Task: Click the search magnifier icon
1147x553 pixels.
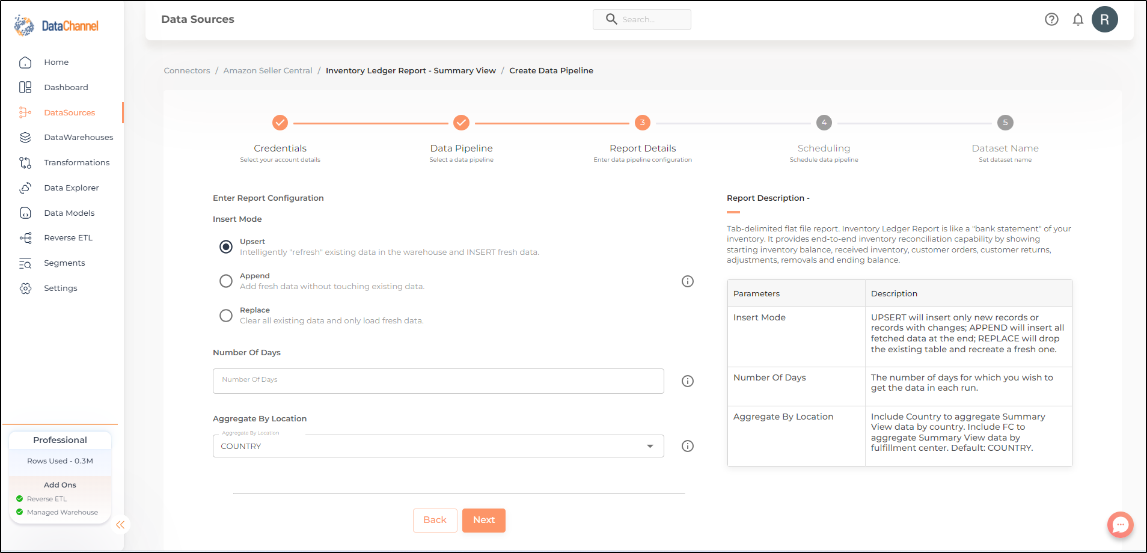Action: point(611,19)
